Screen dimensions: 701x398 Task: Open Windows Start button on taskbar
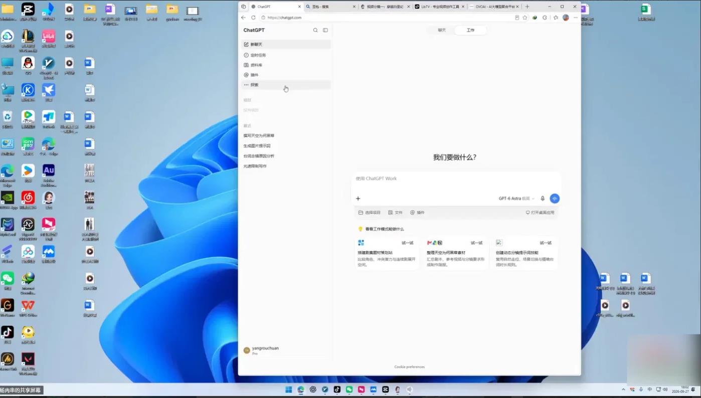click(x=289, y=389)
